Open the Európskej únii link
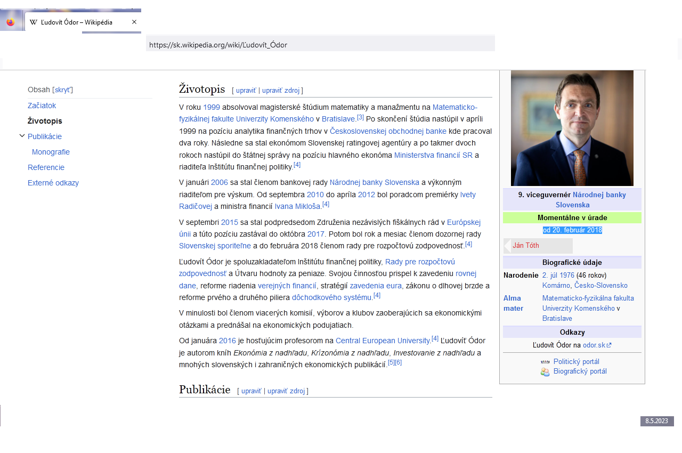 [330, 228]
